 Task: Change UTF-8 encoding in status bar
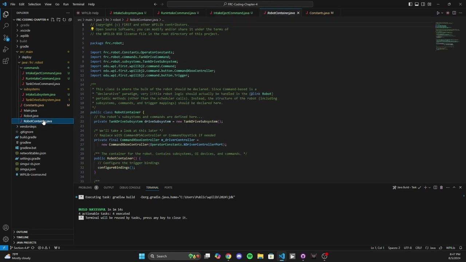[408, 248]
